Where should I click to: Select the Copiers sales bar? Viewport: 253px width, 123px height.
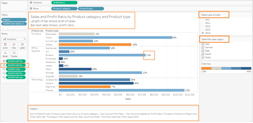96,83
